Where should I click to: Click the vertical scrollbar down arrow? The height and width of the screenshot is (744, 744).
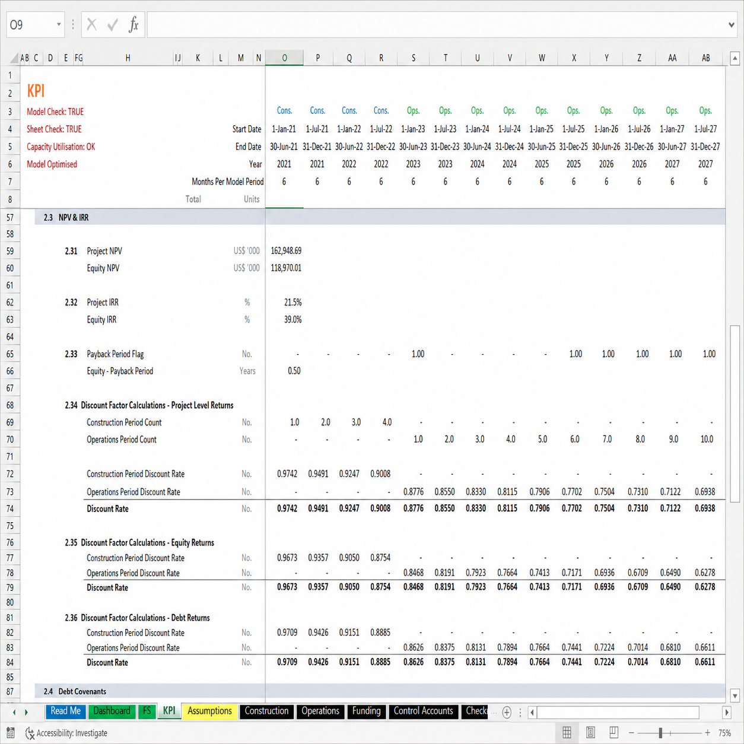(x=735, y=695)
